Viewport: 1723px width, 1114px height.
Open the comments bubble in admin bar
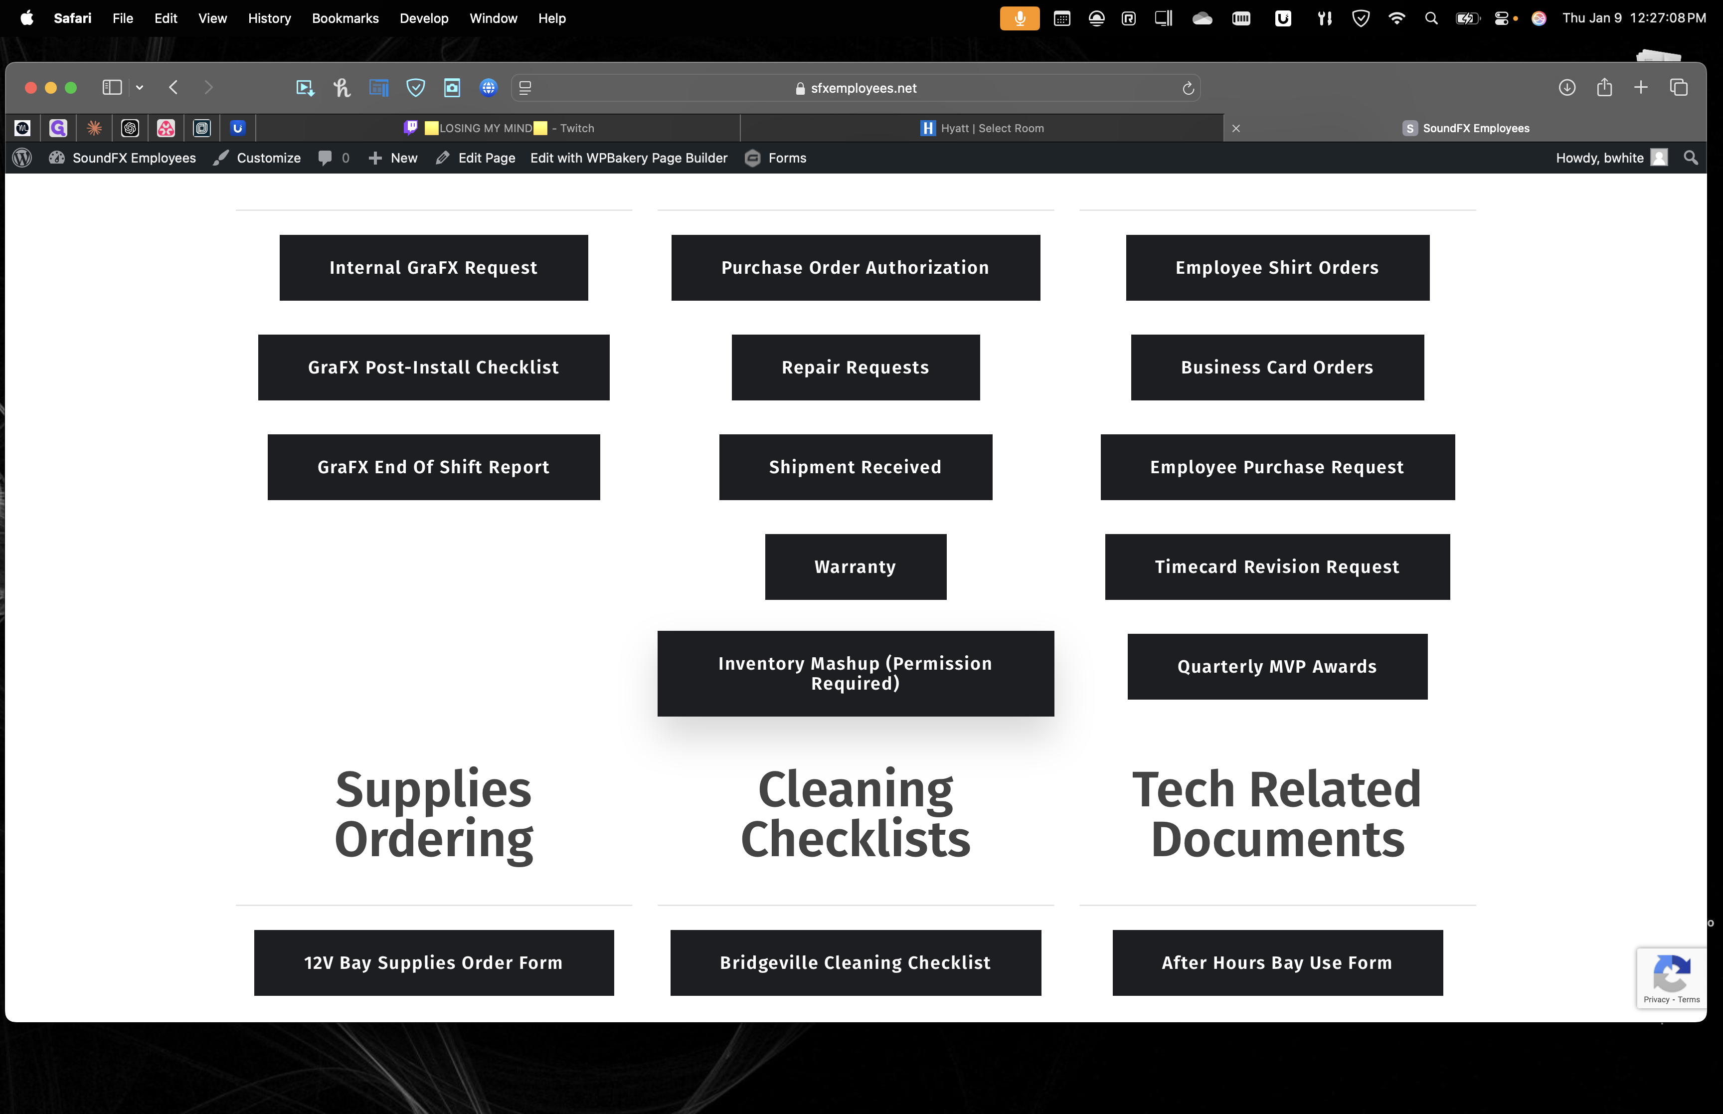click(334, 158)
